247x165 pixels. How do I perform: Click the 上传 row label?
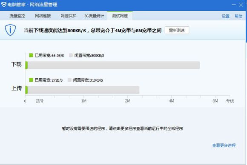[x=16, y=88]
